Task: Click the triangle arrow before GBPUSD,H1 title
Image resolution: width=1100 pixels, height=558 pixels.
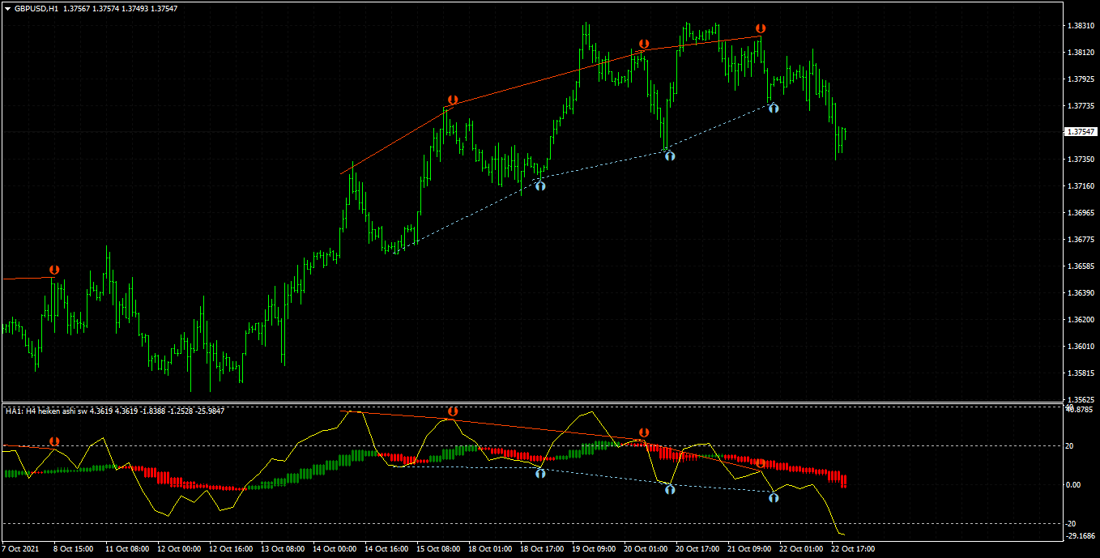Action: (7, 8)
